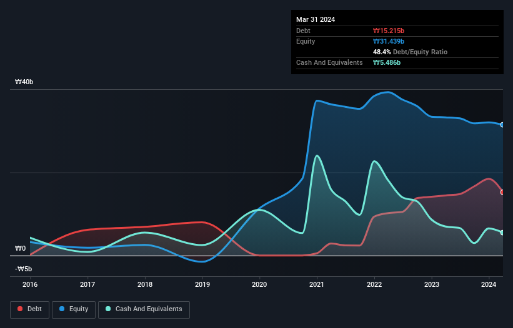Click the 2023 x-axis label
This screenshot has width=513, height=328.
tap(432, 284)
